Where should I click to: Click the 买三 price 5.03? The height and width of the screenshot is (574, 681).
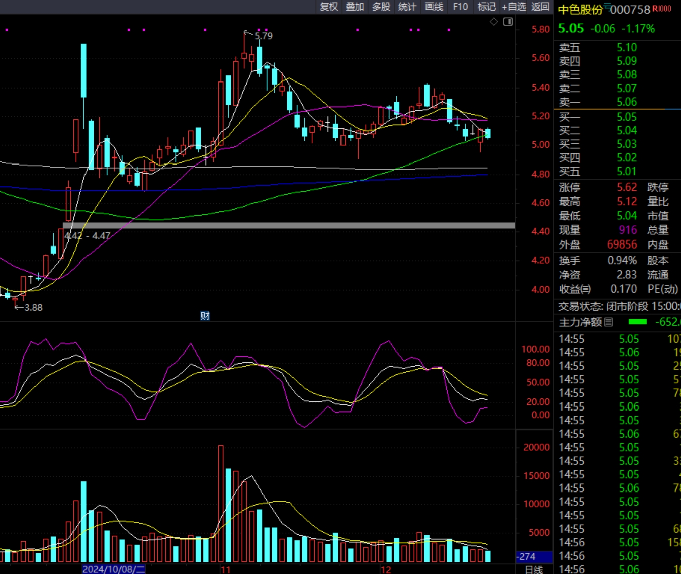(627, 144)
